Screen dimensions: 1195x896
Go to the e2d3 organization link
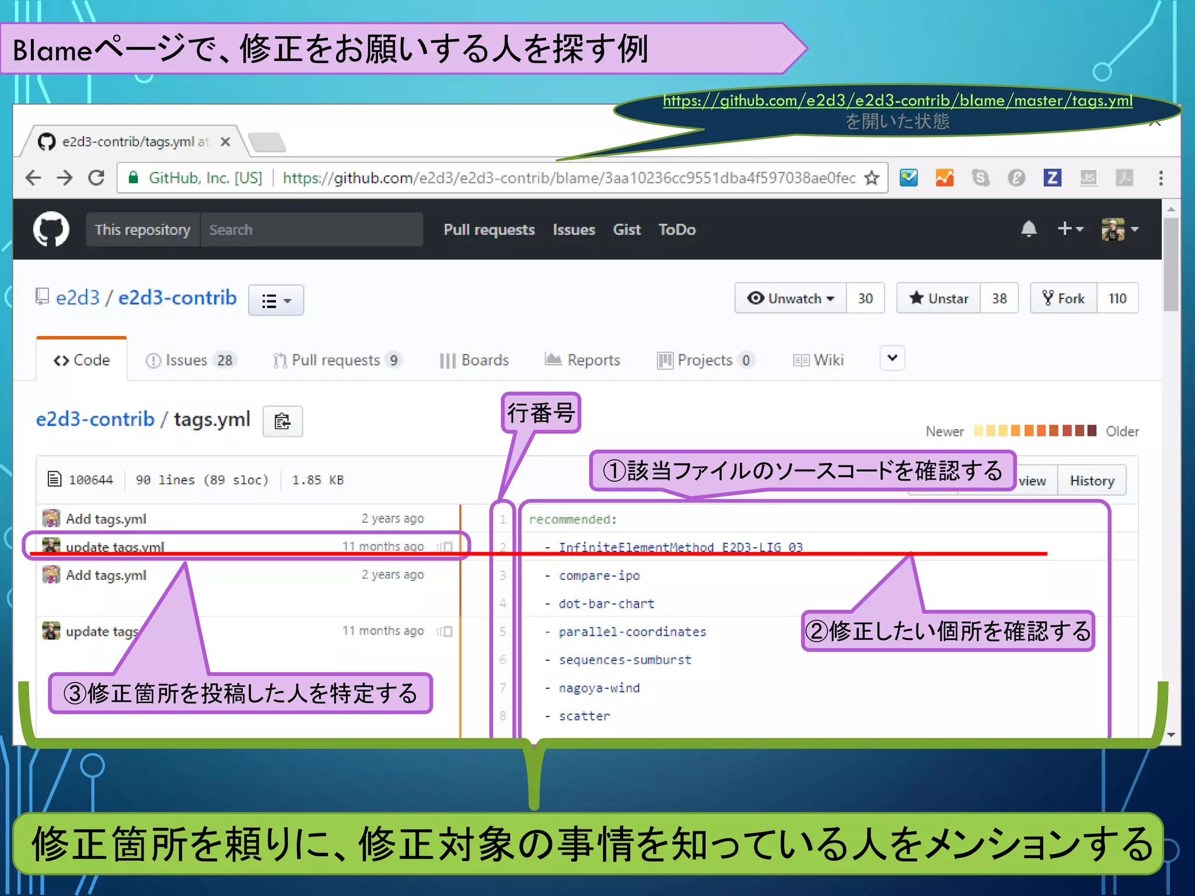pos(78,298)
